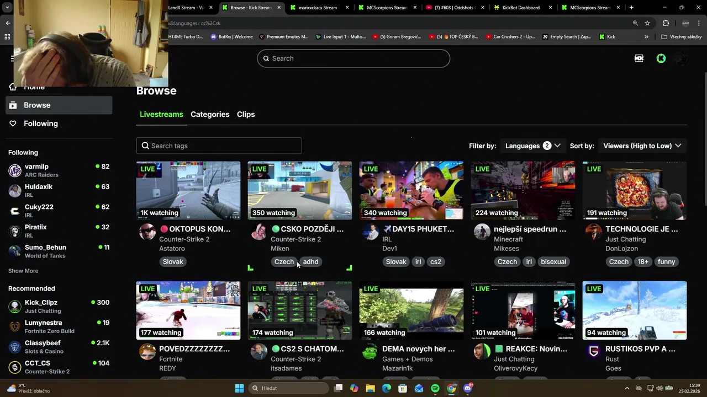Open the Languages filter dropdown
This screenshot has width=707, height=397.
[533, 146]
